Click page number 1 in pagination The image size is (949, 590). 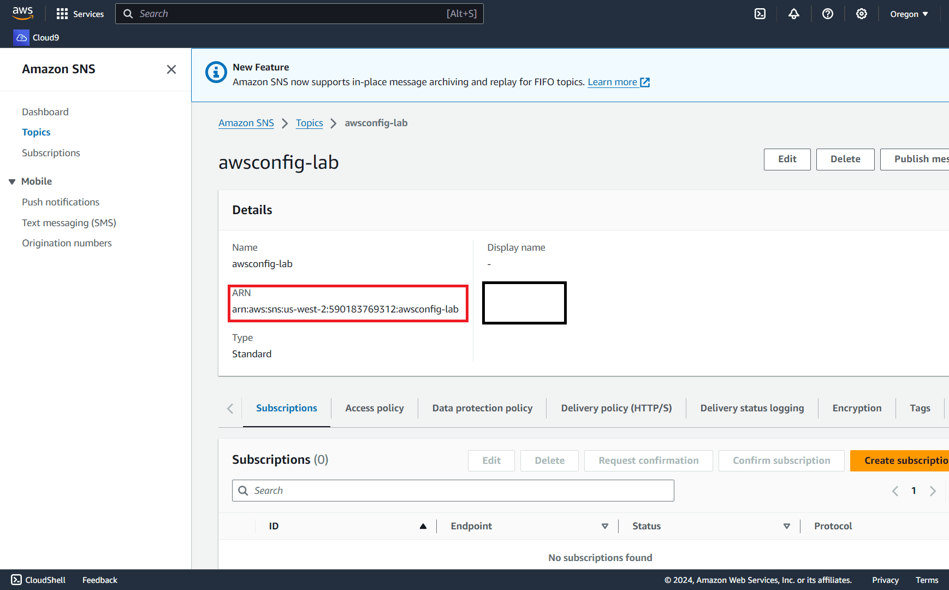tap(914, 491)
